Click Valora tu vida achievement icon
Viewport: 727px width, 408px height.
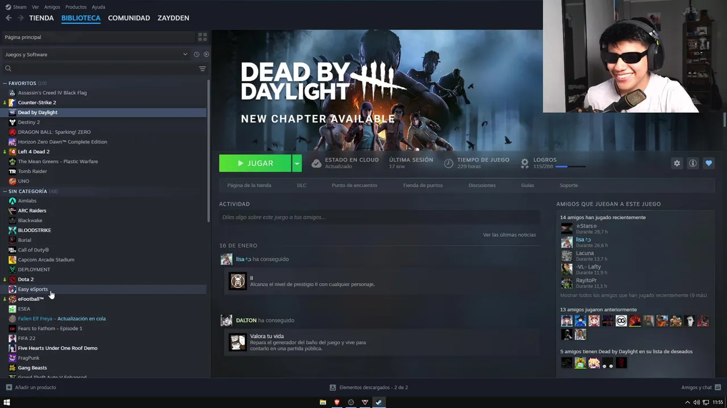[237, 342]
